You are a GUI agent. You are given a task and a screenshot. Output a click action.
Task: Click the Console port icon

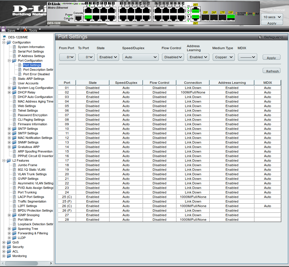coord(78,18)
